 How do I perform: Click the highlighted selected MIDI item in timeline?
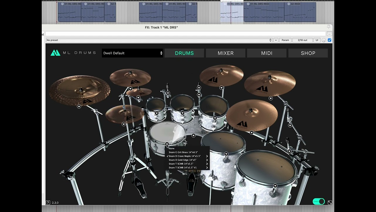click(x=232, y=12)
